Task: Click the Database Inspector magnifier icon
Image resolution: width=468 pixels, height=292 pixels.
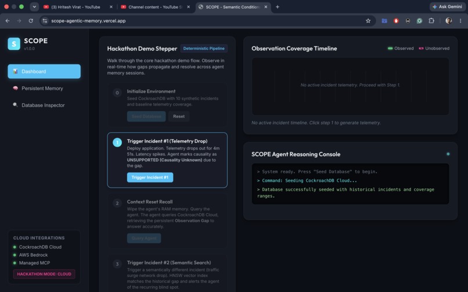Action: (15, 105)
